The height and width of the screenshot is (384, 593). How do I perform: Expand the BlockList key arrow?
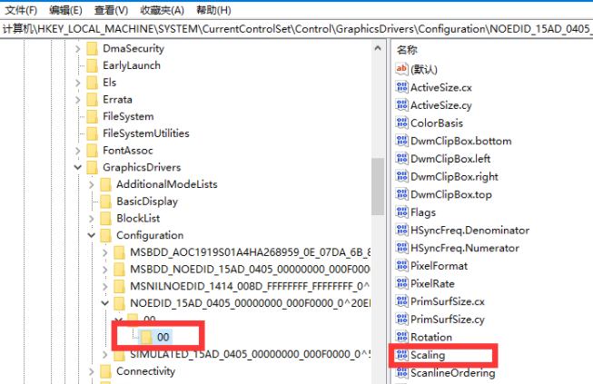pos(92,219)
